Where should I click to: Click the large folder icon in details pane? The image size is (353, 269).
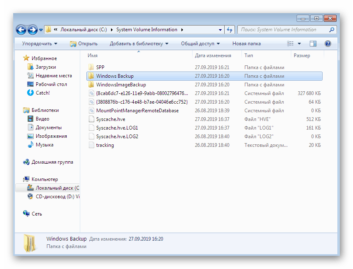30,243
